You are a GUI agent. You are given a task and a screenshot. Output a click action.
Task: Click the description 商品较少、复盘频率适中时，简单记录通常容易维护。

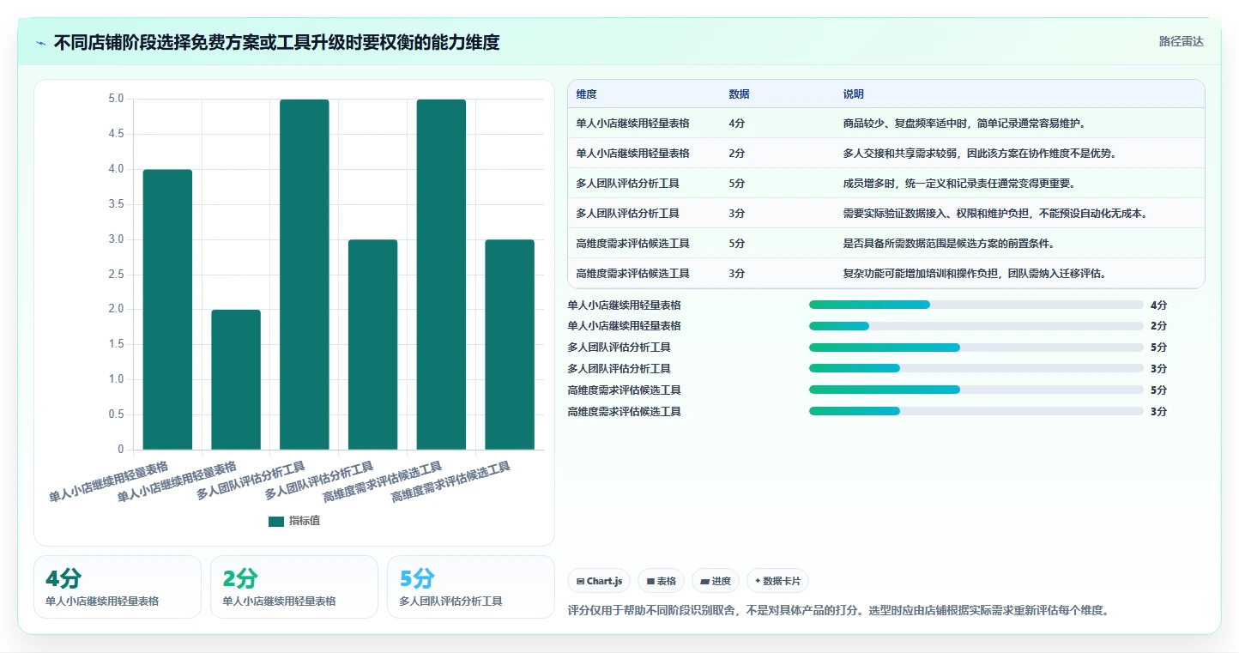pos(964,124)
